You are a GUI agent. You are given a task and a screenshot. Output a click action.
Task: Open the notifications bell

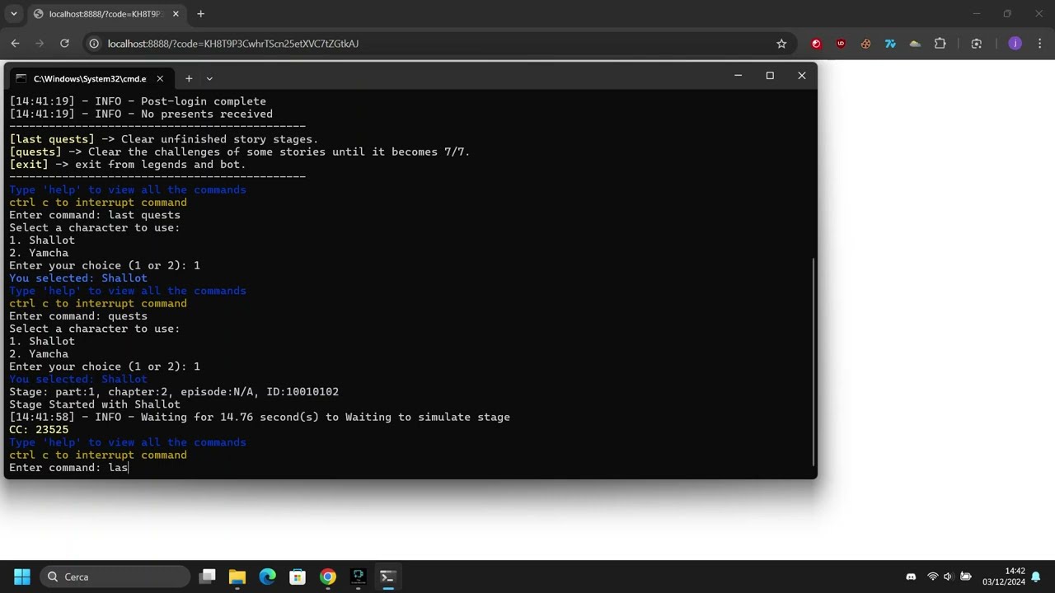click(1036, 577)
